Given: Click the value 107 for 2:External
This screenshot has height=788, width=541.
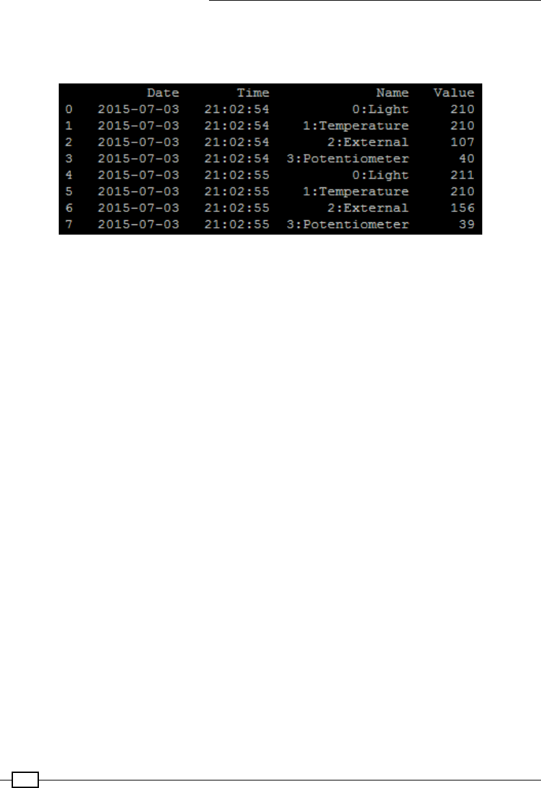Looking at the screenshot, I should click(462, 142).
